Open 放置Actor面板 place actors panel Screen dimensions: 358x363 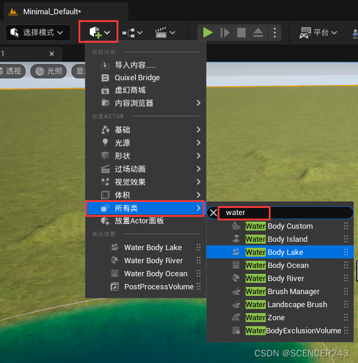[x=146, y=221]
